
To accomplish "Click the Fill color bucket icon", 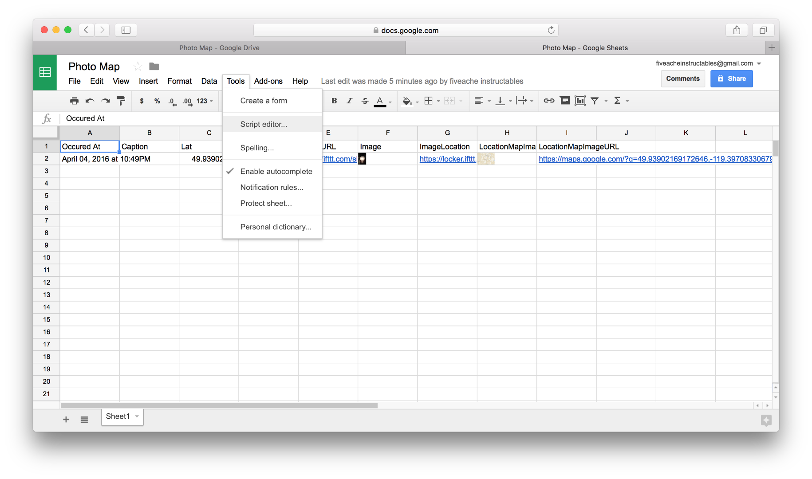I will [407, 101].
